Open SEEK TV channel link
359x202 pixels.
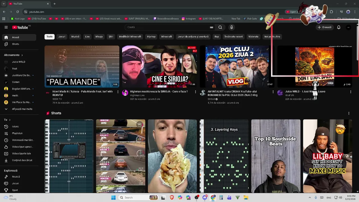(x=57, y=99)
